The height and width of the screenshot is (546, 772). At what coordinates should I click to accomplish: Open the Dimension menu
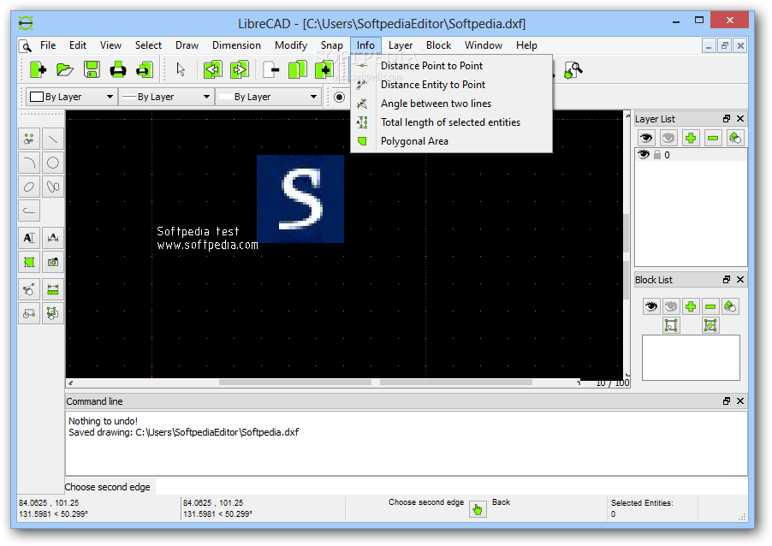pyautogui.click(x=236, y=45)
